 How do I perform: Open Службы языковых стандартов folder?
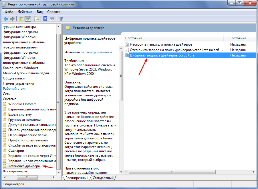(32, 145)
